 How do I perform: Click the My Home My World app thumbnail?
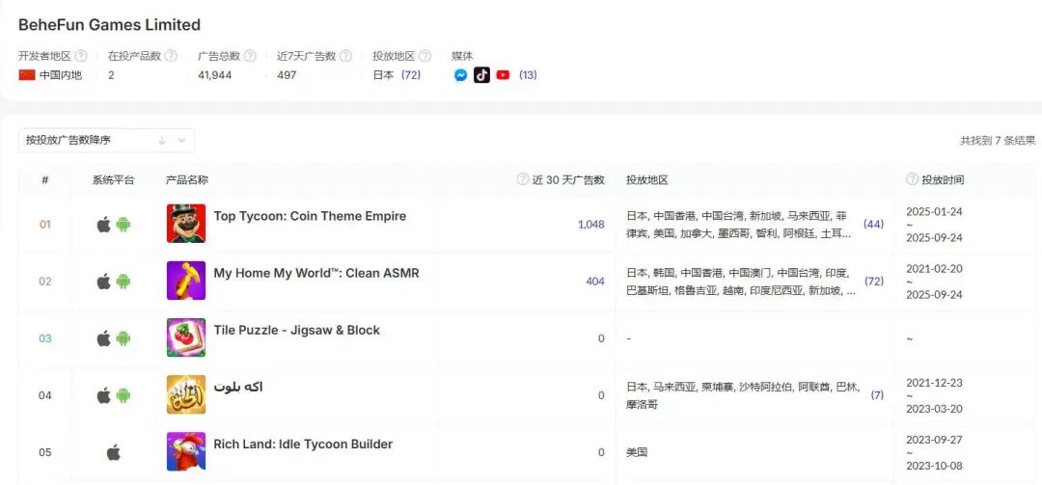point(186,281)
